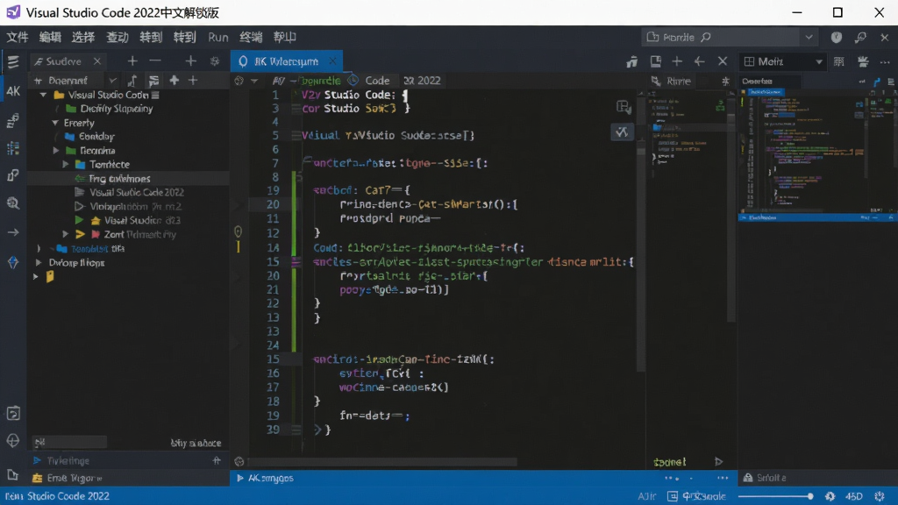898x505 pixels.
Task: Click the first plus icon beside the Studere tab
Action: (132, 60)
